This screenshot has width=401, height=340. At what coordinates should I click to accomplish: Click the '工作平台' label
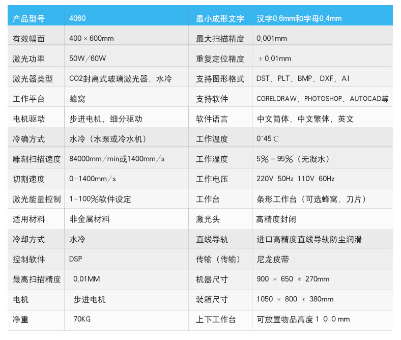[x=28, y=99]
